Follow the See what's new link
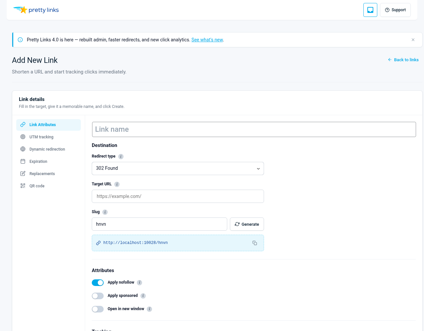This screenshot has width=424, height=331. (207, 40)
